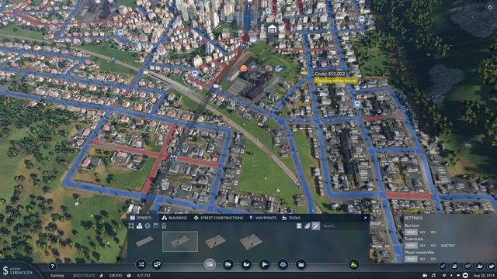The width and height of the screenshot is (497, 279).
Task: Toggle fourth data layer icon in bottom-right
Action: pyautogui.click(x=480, y=267)
